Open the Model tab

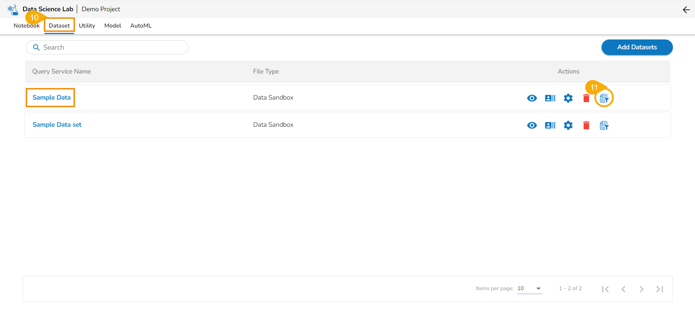[113, 26]
